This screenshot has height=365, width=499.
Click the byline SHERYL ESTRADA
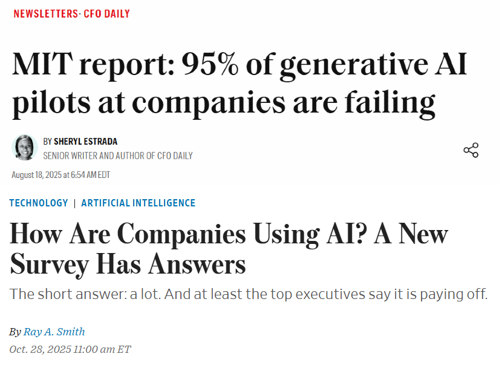point(85,141)
